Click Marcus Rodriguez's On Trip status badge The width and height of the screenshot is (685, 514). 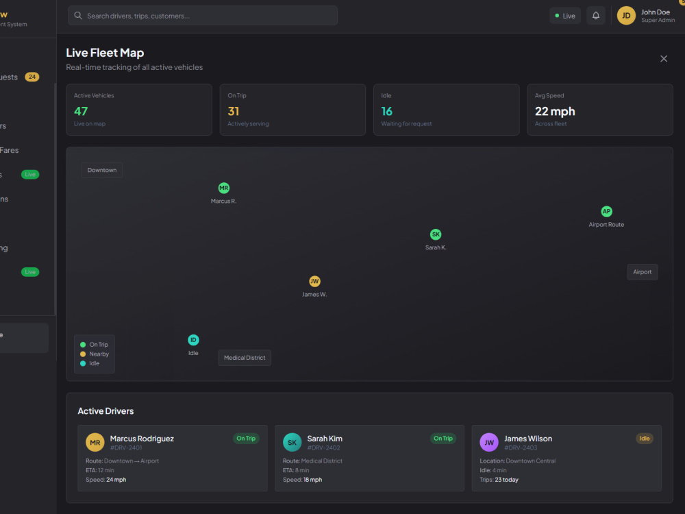(246, 439)
